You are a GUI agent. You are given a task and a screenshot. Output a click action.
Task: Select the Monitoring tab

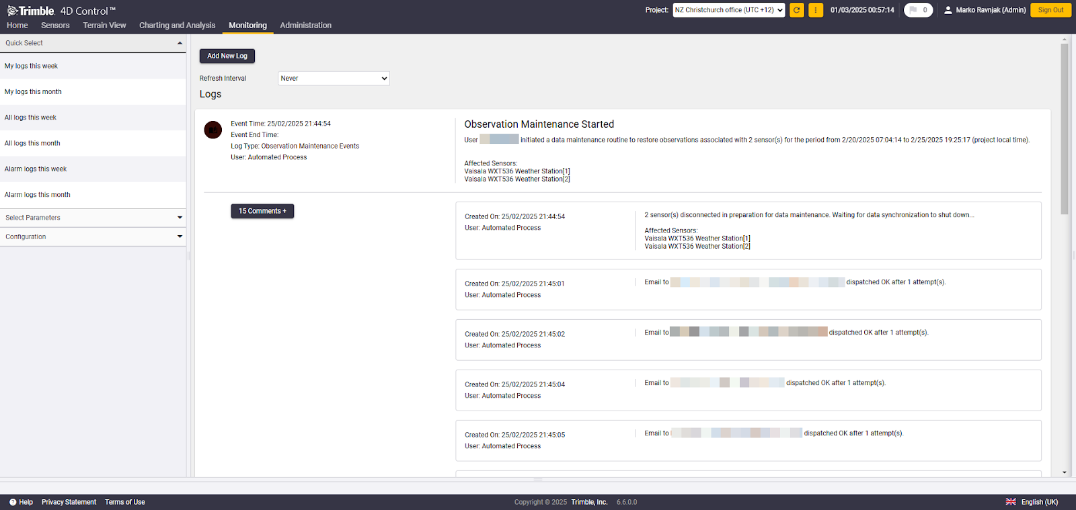point(247,26)
